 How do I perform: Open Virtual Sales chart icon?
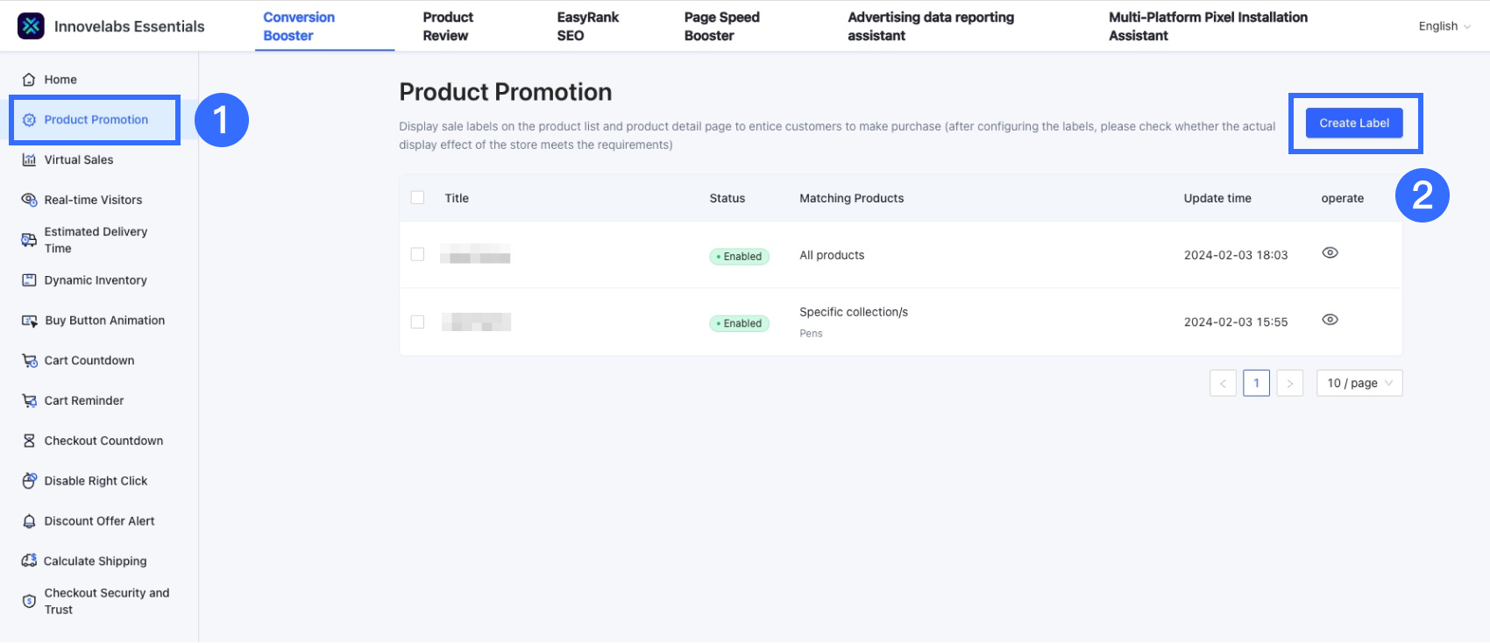click(29, 159)
